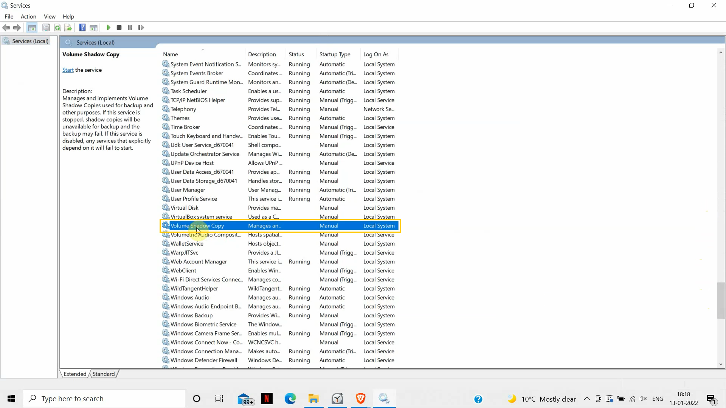Screen dimensions: 726x408
Task: Pause the service with the pause icon
Action: pos(130,27)
